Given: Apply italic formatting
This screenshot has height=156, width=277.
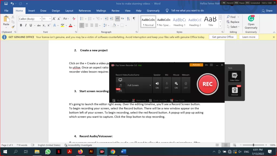Looking at the screenshot, I should coord(26,25).
